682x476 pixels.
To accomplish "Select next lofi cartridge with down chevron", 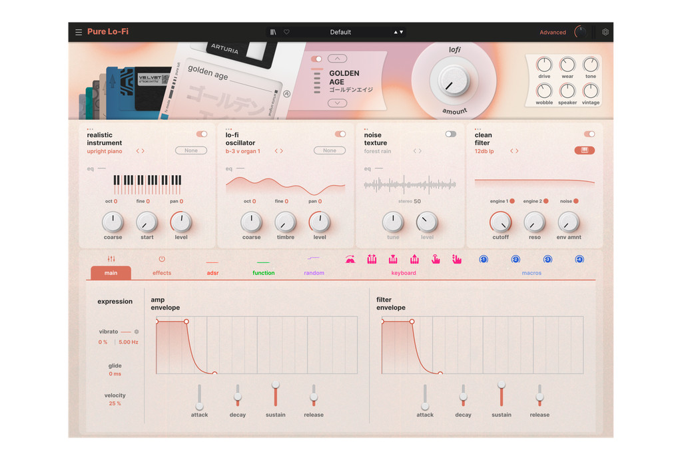I will (x=337, y=103).
